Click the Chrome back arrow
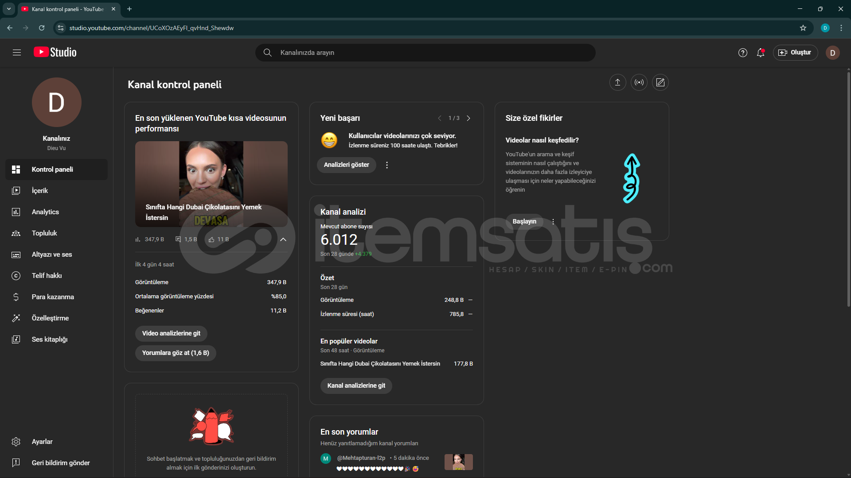The image size is (851, 478). tap(10, 28)
